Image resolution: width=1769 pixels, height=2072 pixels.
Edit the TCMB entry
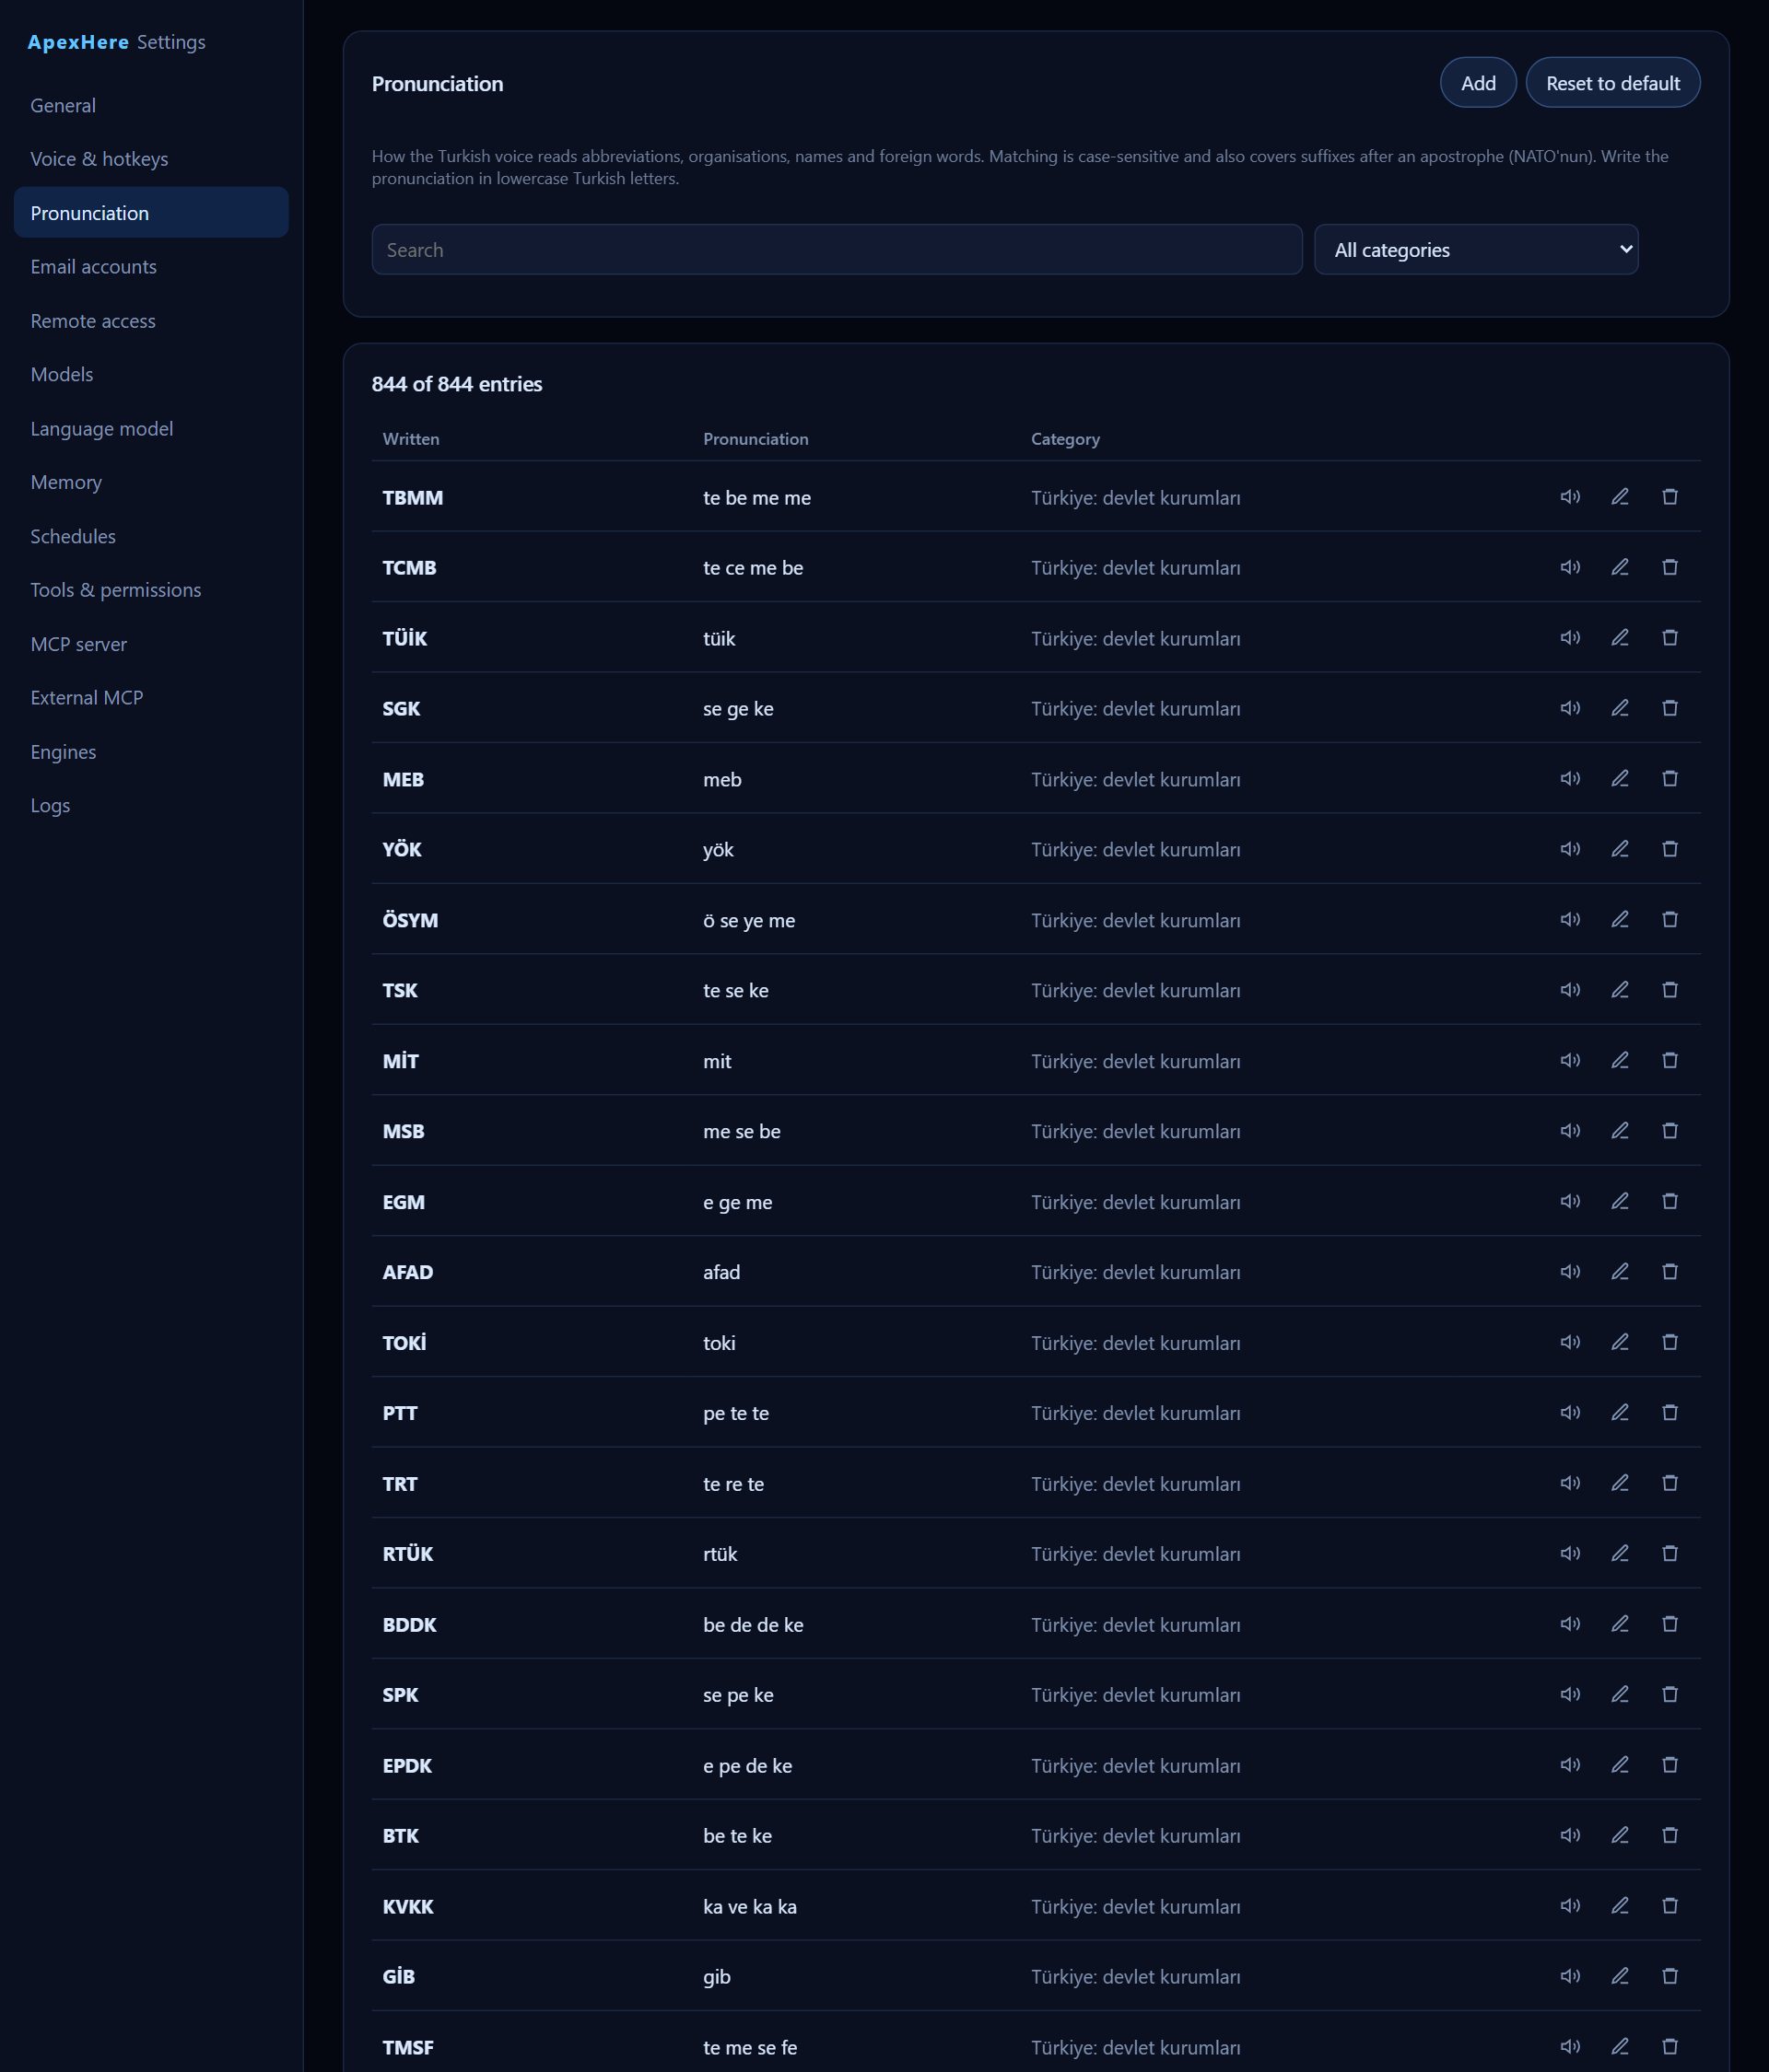coord(1620,567)
